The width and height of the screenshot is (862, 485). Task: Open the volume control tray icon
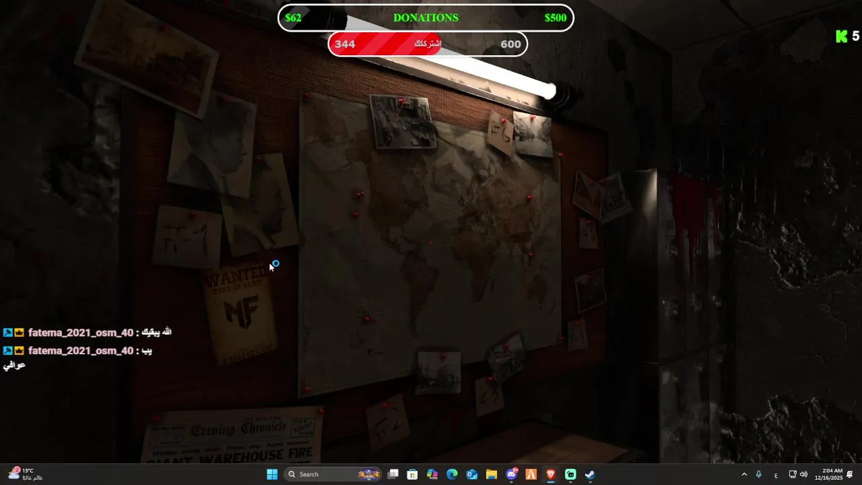click(x=803, y=474)
